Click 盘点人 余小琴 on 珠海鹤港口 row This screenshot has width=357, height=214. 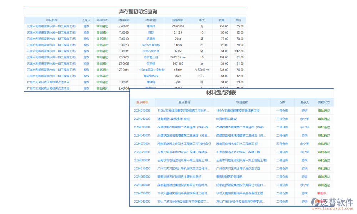click(x=304, y=119)
